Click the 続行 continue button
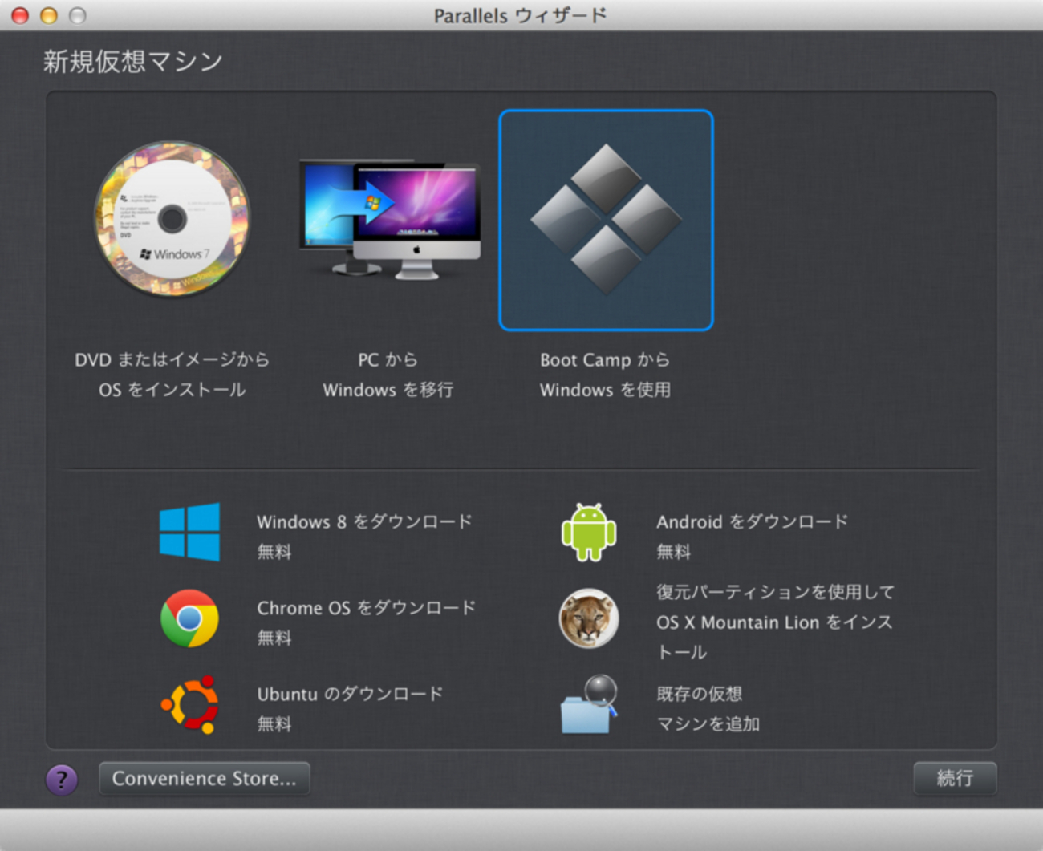Viewport: 1043px width, 851px height. click(x=955, y=778)
